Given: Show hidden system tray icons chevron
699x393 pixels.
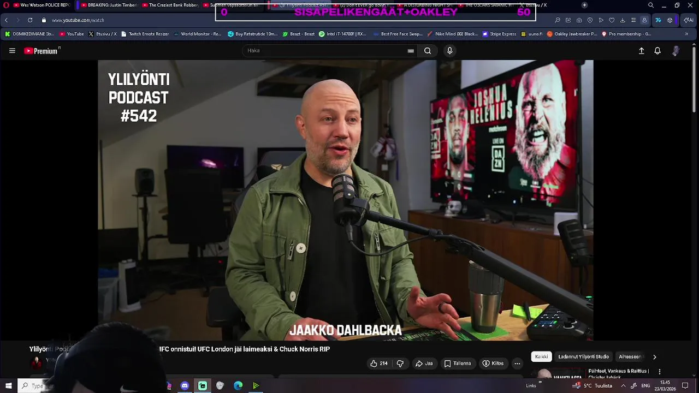Looking at the screenshot, I should coord(623,386).
